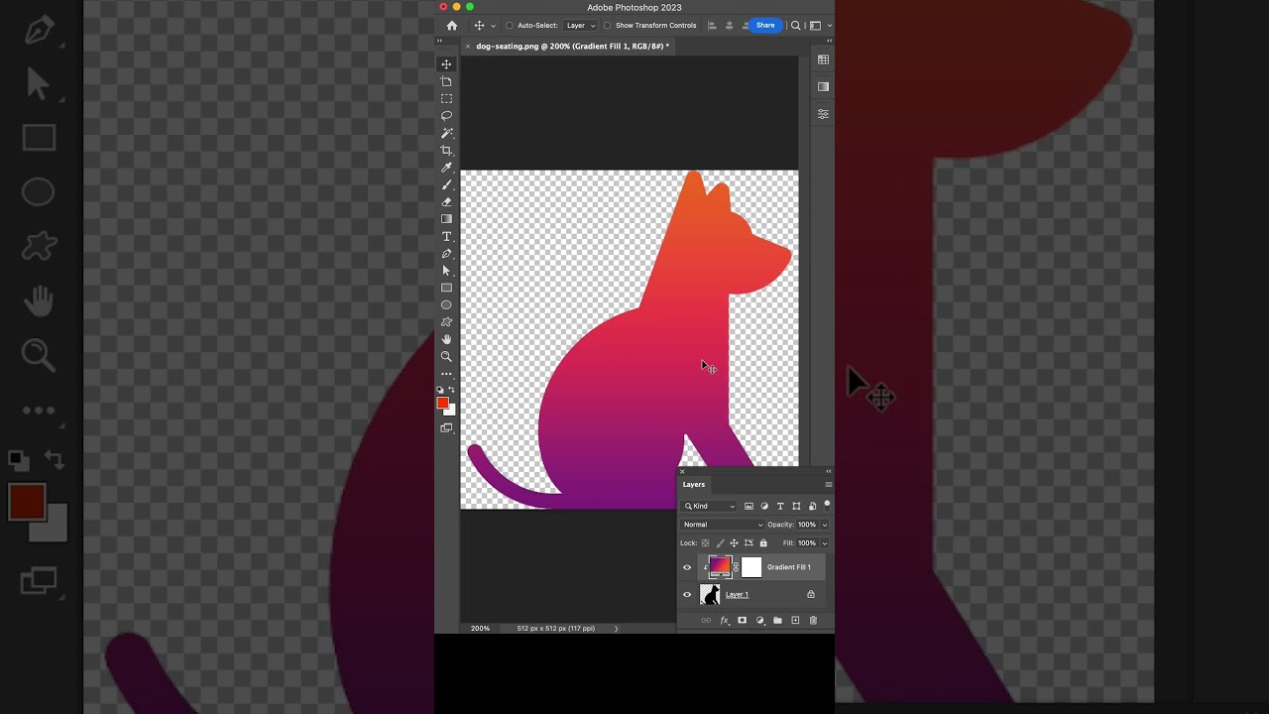
Task: Select the Type tool
Action: pyautogui.click(x=446, y=236)
